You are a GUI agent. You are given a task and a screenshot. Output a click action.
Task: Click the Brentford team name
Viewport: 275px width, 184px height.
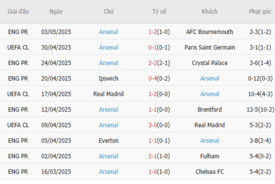210,110
